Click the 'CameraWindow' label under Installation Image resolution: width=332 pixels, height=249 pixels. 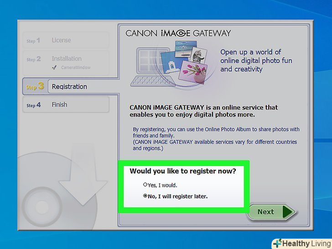[76, 67]
